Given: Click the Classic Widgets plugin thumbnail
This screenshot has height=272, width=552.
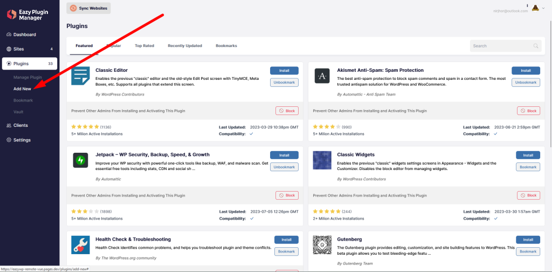Looking at the screenshot, I should click(322, 160).
